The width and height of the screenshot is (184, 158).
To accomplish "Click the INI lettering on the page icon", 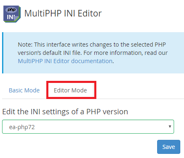I will [x=11, y=17].
